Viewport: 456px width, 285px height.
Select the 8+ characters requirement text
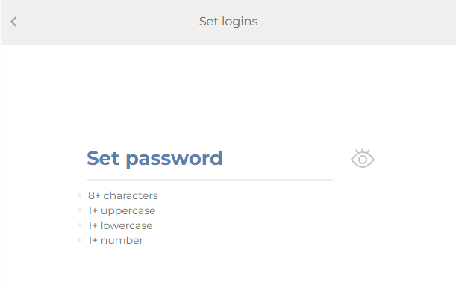coord(122,195)
